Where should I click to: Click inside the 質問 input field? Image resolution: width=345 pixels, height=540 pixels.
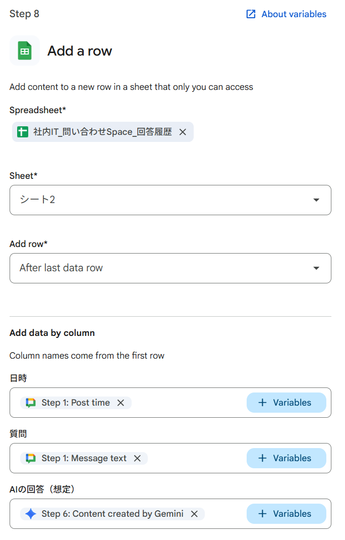197,458
